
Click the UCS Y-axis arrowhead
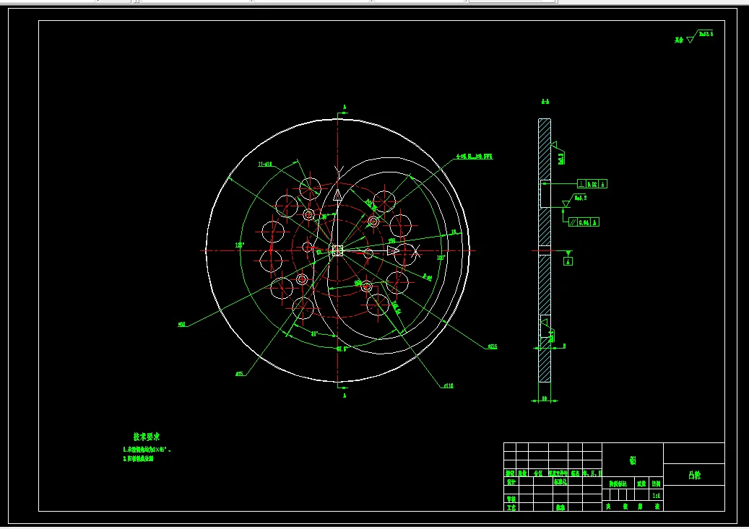tap(337, 194)
